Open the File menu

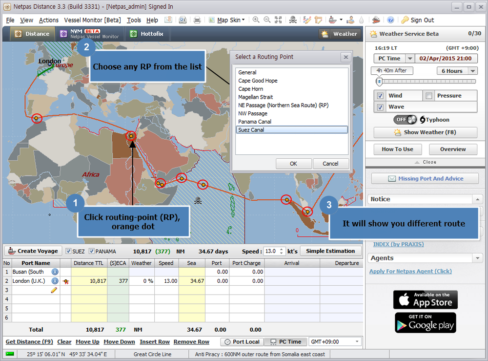tap(10, 20)
